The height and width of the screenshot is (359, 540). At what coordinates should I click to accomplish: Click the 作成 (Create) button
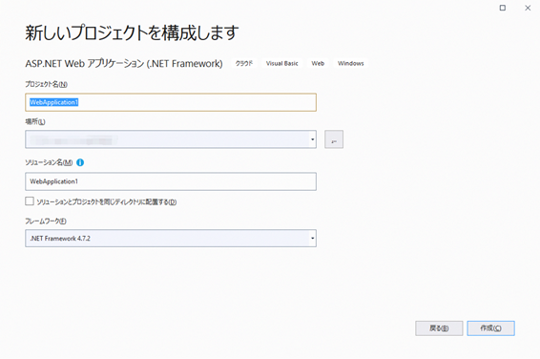(x=490, y=328)
